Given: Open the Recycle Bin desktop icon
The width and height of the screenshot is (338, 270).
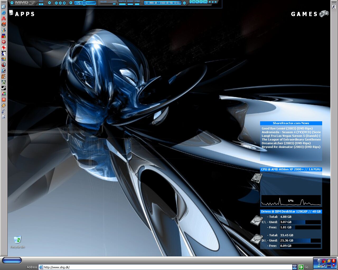Looking at the screenshot, I should pos(17,240).
